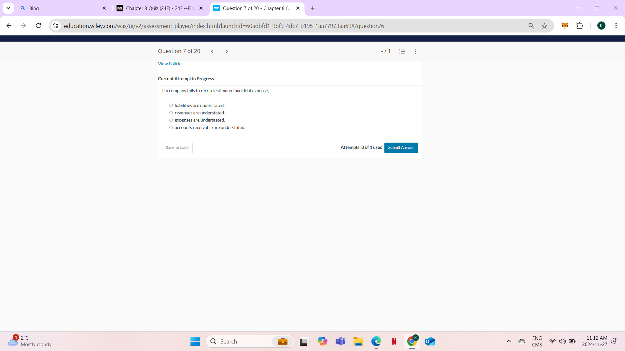Select the liabilities are understated option

(x=171, y=105)
